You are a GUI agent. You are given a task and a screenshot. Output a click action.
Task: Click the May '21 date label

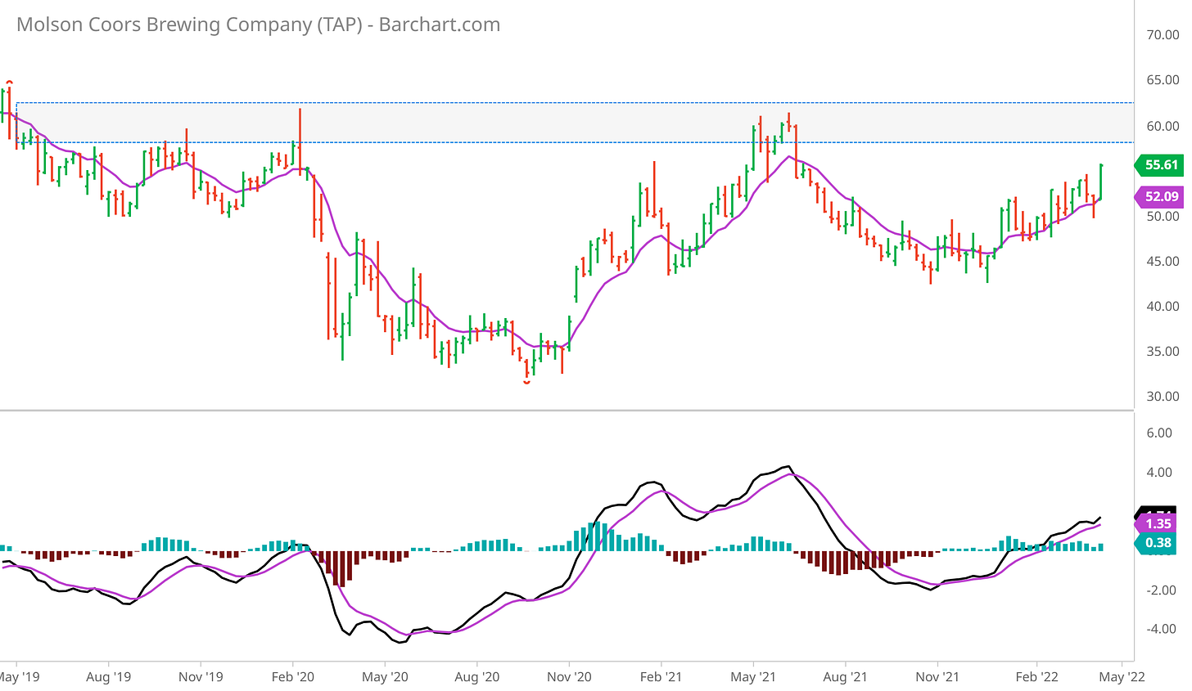pyautogui.click(x=753, y=677)
